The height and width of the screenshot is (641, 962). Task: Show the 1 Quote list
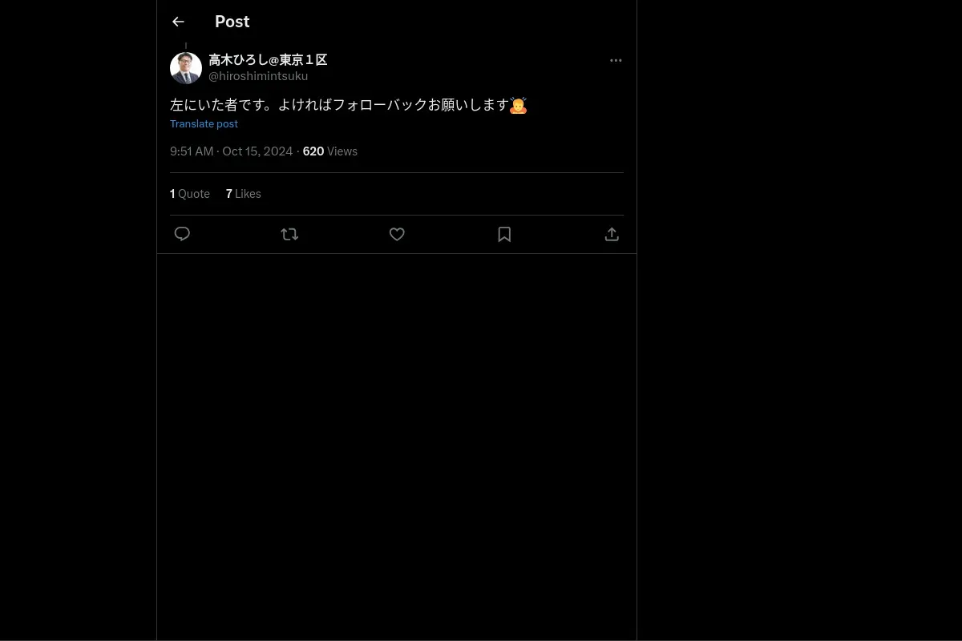click(190, 194)
